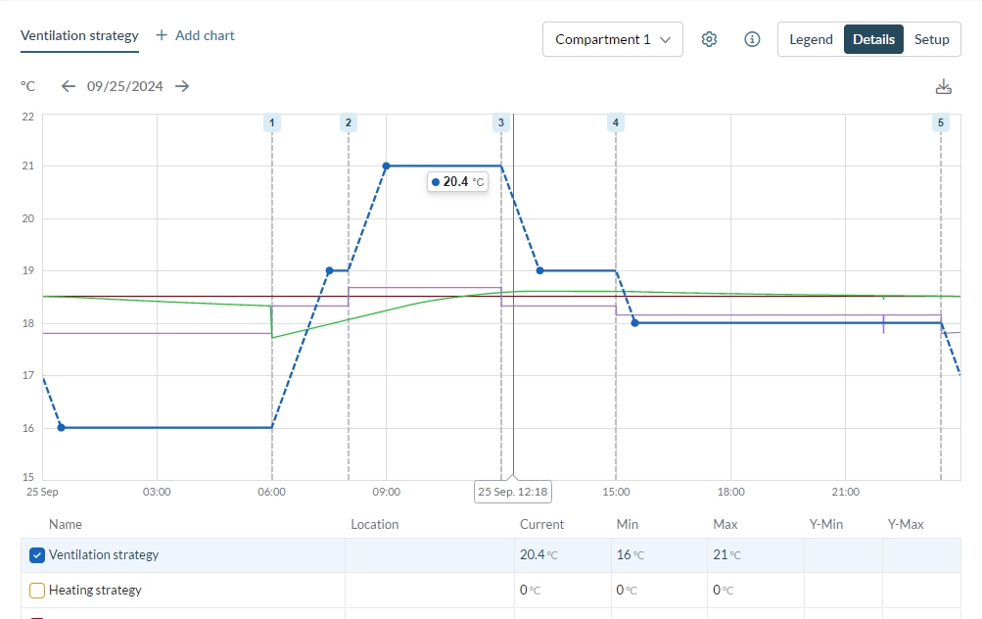982x619 pixels.
Task: Switch to Setup view
Action: pyautogui.click(x=931, y=39)
